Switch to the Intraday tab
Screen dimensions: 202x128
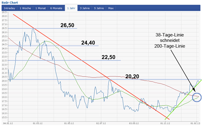click(9, 8)
